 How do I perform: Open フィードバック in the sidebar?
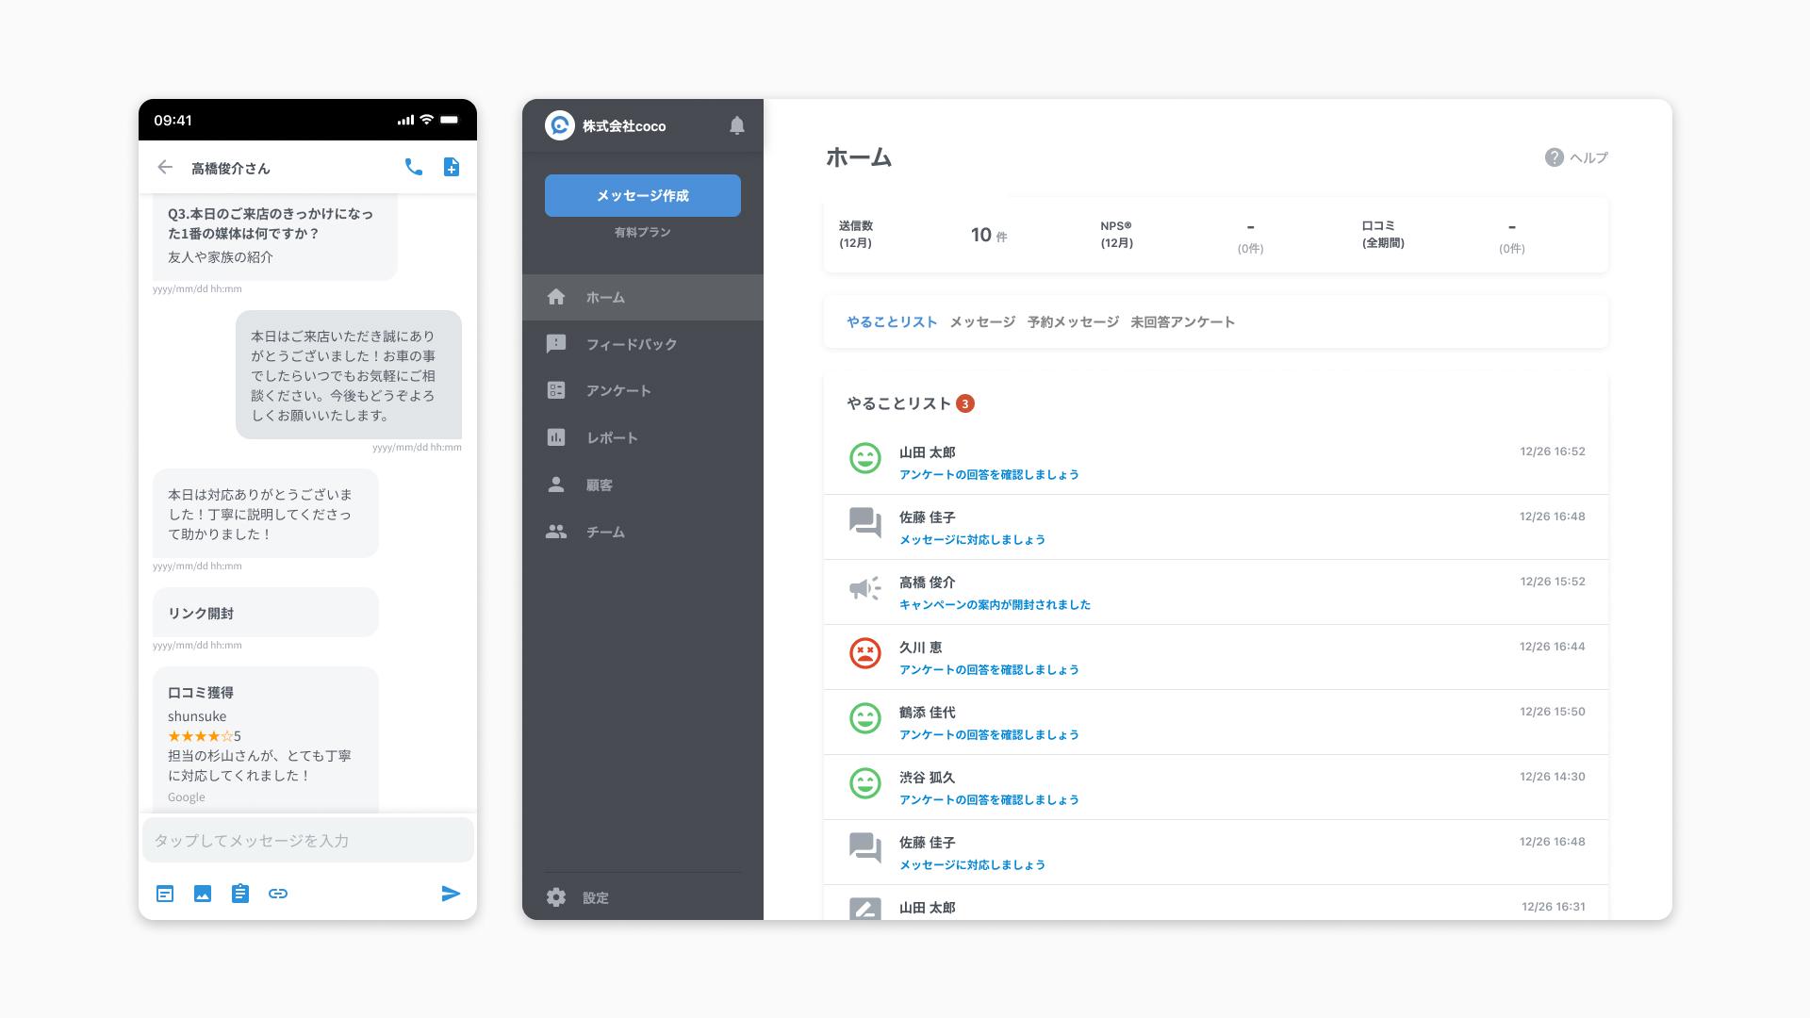[x=631, y=344]
